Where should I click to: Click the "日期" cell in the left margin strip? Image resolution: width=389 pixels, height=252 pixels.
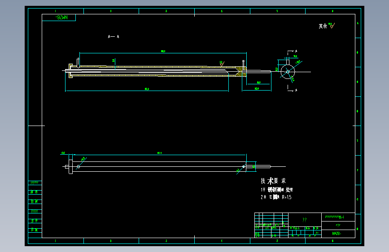pyautogui.click(x=35, y=230)
